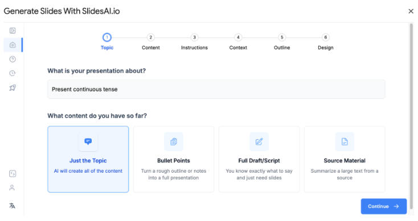Click the sidebar collapse panel icon
The image size is (418, 221).
(13, 31)
